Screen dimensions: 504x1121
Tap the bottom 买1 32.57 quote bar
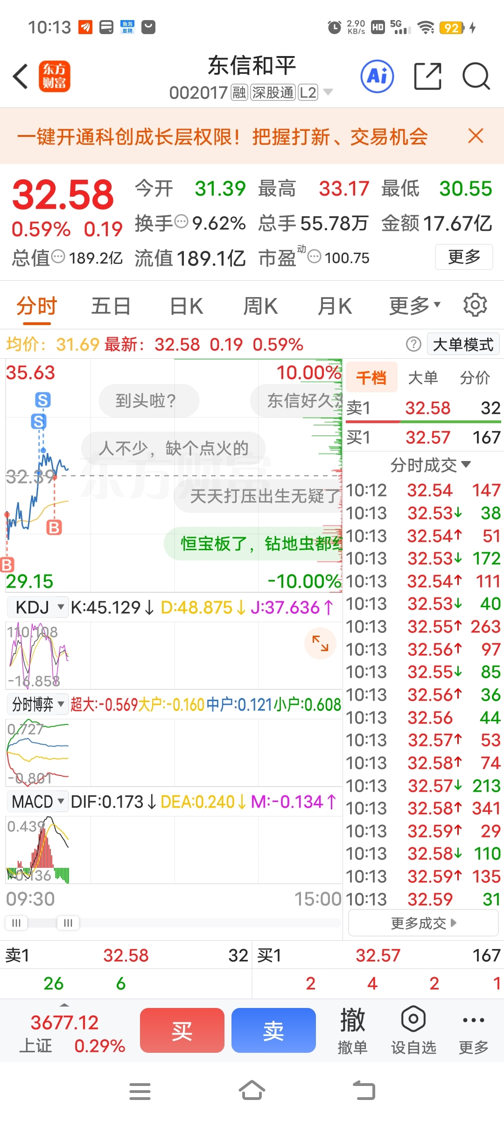tap(378, 955)
